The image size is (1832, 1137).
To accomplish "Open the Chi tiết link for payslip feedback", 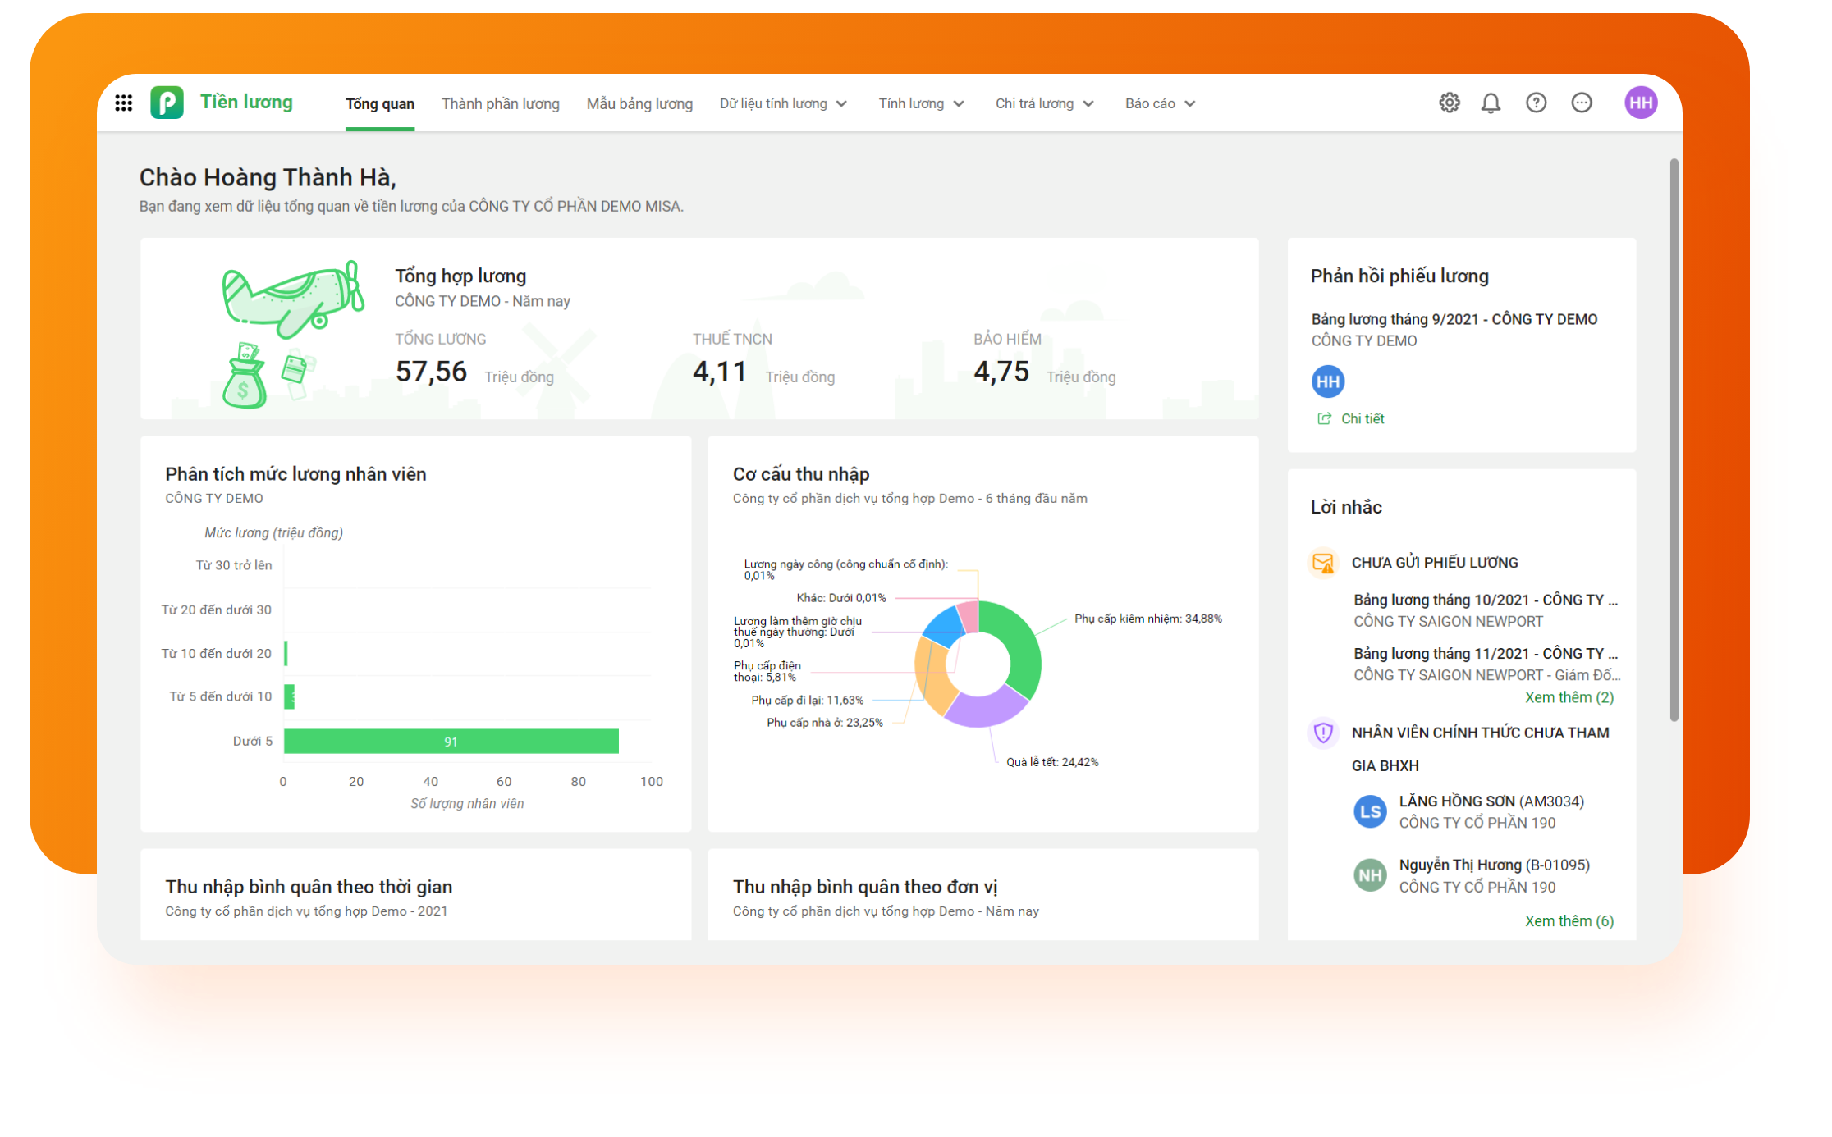I will (1363, 418).
